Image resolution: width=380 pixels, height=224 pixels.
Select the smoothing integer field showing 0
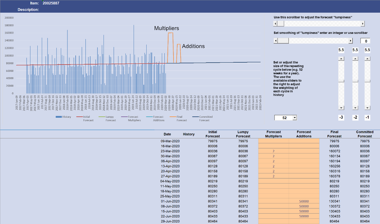[x=366, y=40]
